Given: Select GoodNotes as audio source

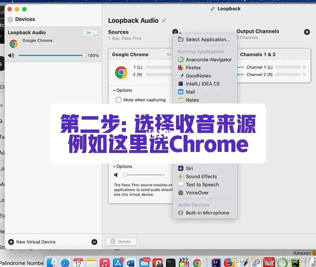Looking at the screenshot, I should [x=205, y=76].
